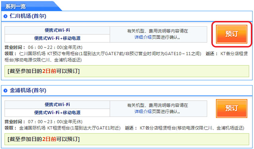This screenshot has height=149, width=254.
Task: Click the 仁川机场(首尔) section heading
Action: pos(28,16)
